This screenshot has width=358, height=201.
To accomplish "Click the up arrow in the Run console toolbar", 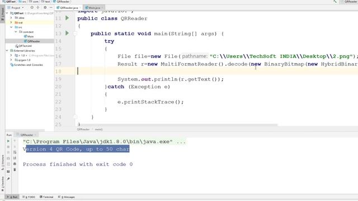I will pos(15,141).
